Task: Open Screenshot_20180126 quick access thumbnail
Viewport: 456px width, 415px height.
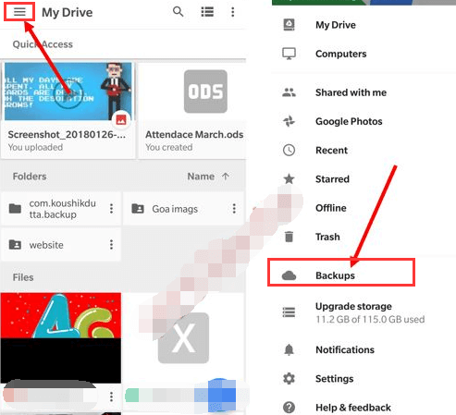Action: click(68, 92)
